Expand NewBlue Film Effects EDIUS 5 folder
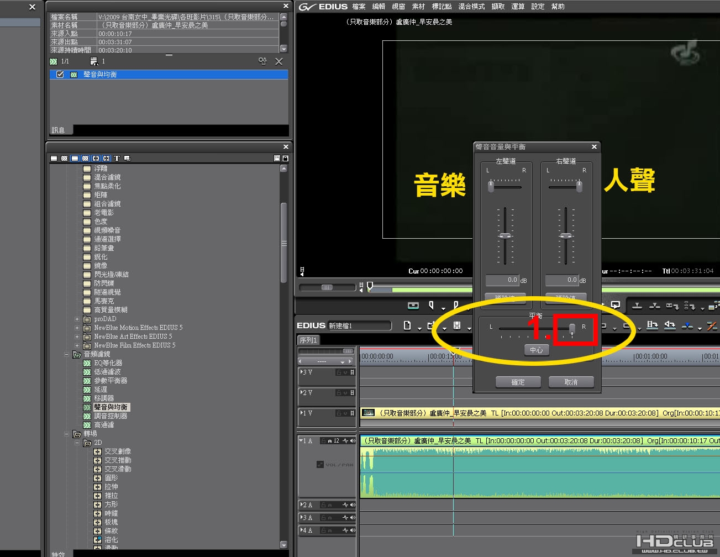This screenshot has height=557, width=720. click(77, 345)
